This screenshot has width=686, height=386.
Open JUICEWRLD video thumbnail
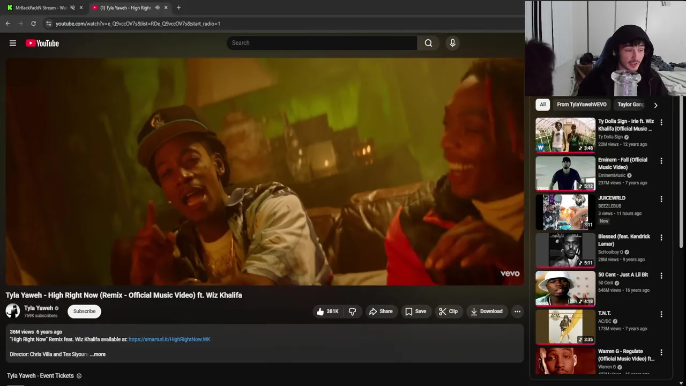click(x=565, y=212)
